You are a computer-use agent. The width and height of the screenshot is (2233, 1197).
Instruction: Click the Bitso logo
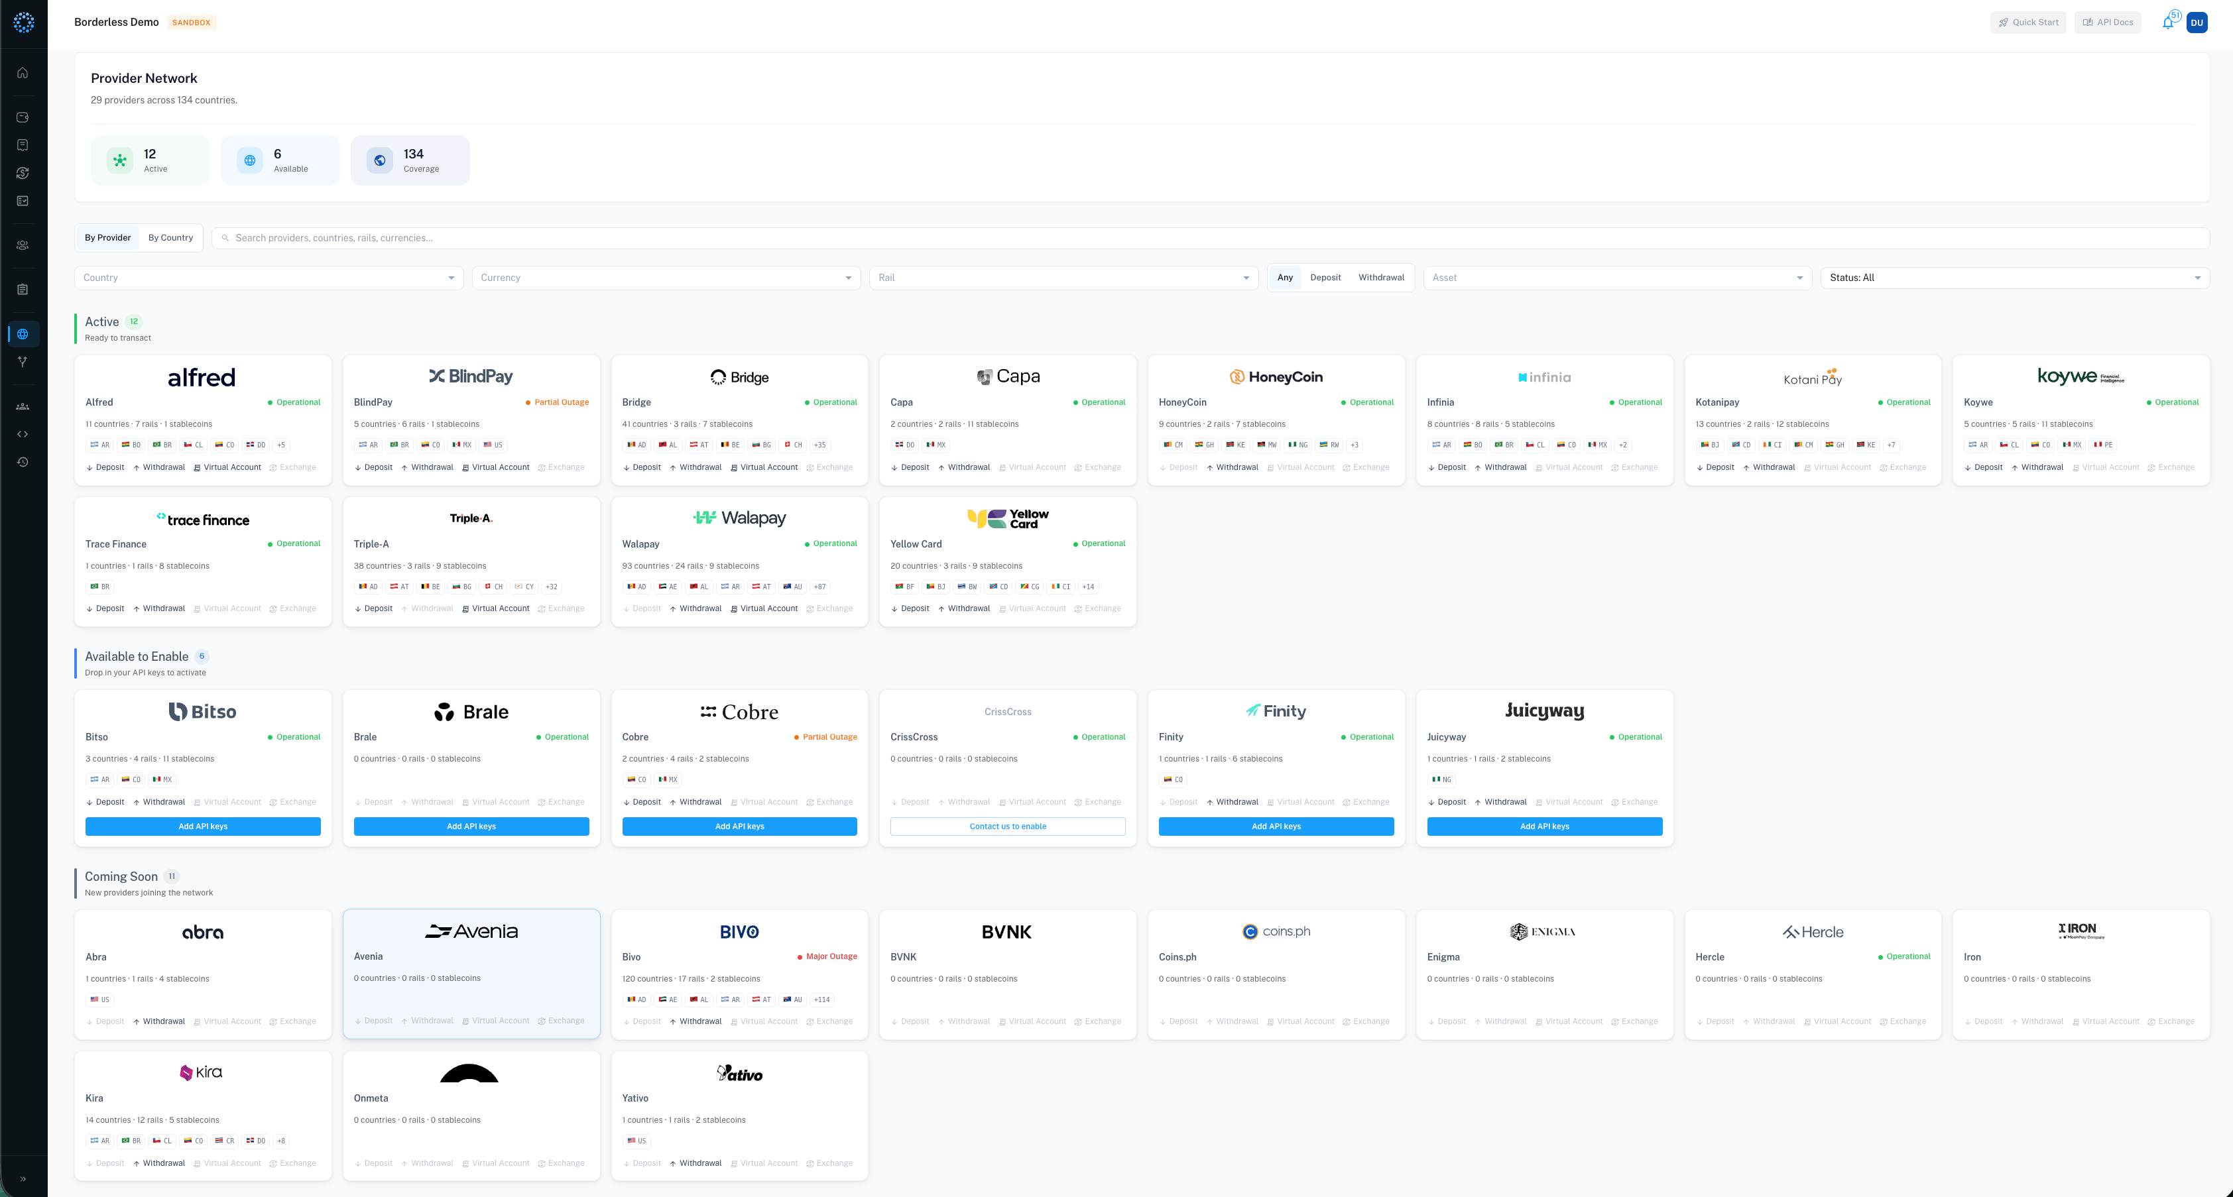[203, 712]
